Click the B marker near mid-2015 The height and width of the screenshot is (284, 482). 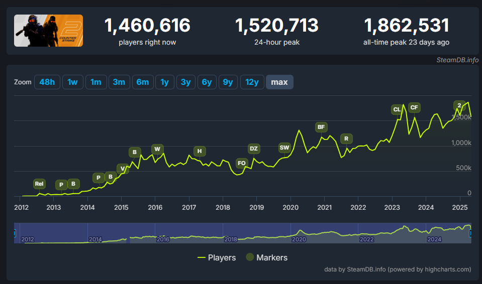tap(135, 152)
